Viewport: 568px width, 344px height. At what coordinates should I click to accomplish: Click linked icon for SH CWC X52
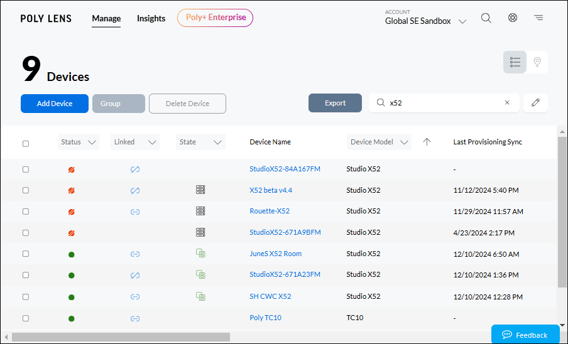135,297
